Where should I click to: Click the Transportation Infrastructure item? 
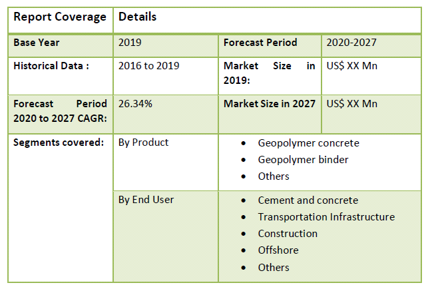click(x=326, y=217)
